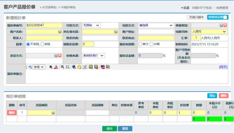The width and height of the screenshot is (234, 133).
Task: Click the insert hyperlink globe icon
Action: 74,67
